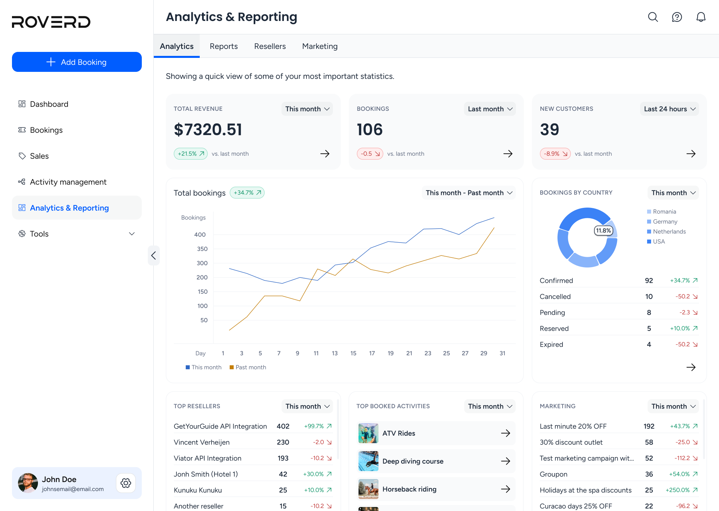Switch to the Marketing tab
The height and width of the screenshot is (511, 719).
[320, 46]
